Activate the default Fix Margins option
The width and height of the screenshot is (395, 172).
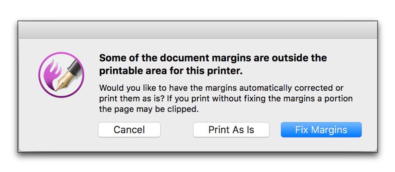(321, 129)
